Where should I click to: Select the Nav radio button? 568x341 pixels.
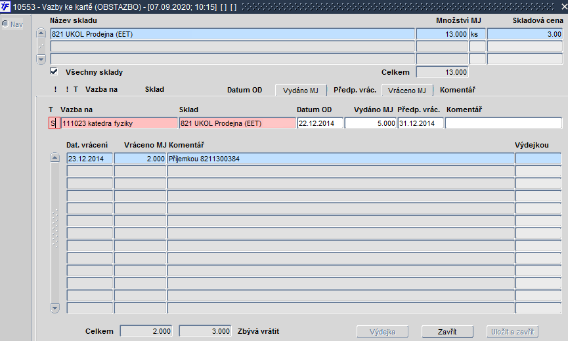click(x=5, y=24)
